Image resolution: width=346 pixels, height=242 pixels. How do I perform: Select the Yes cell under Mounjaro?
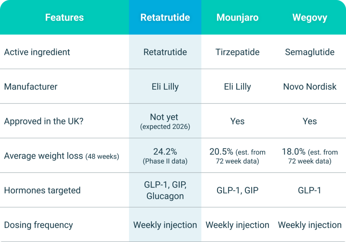(x=238, y=121)
